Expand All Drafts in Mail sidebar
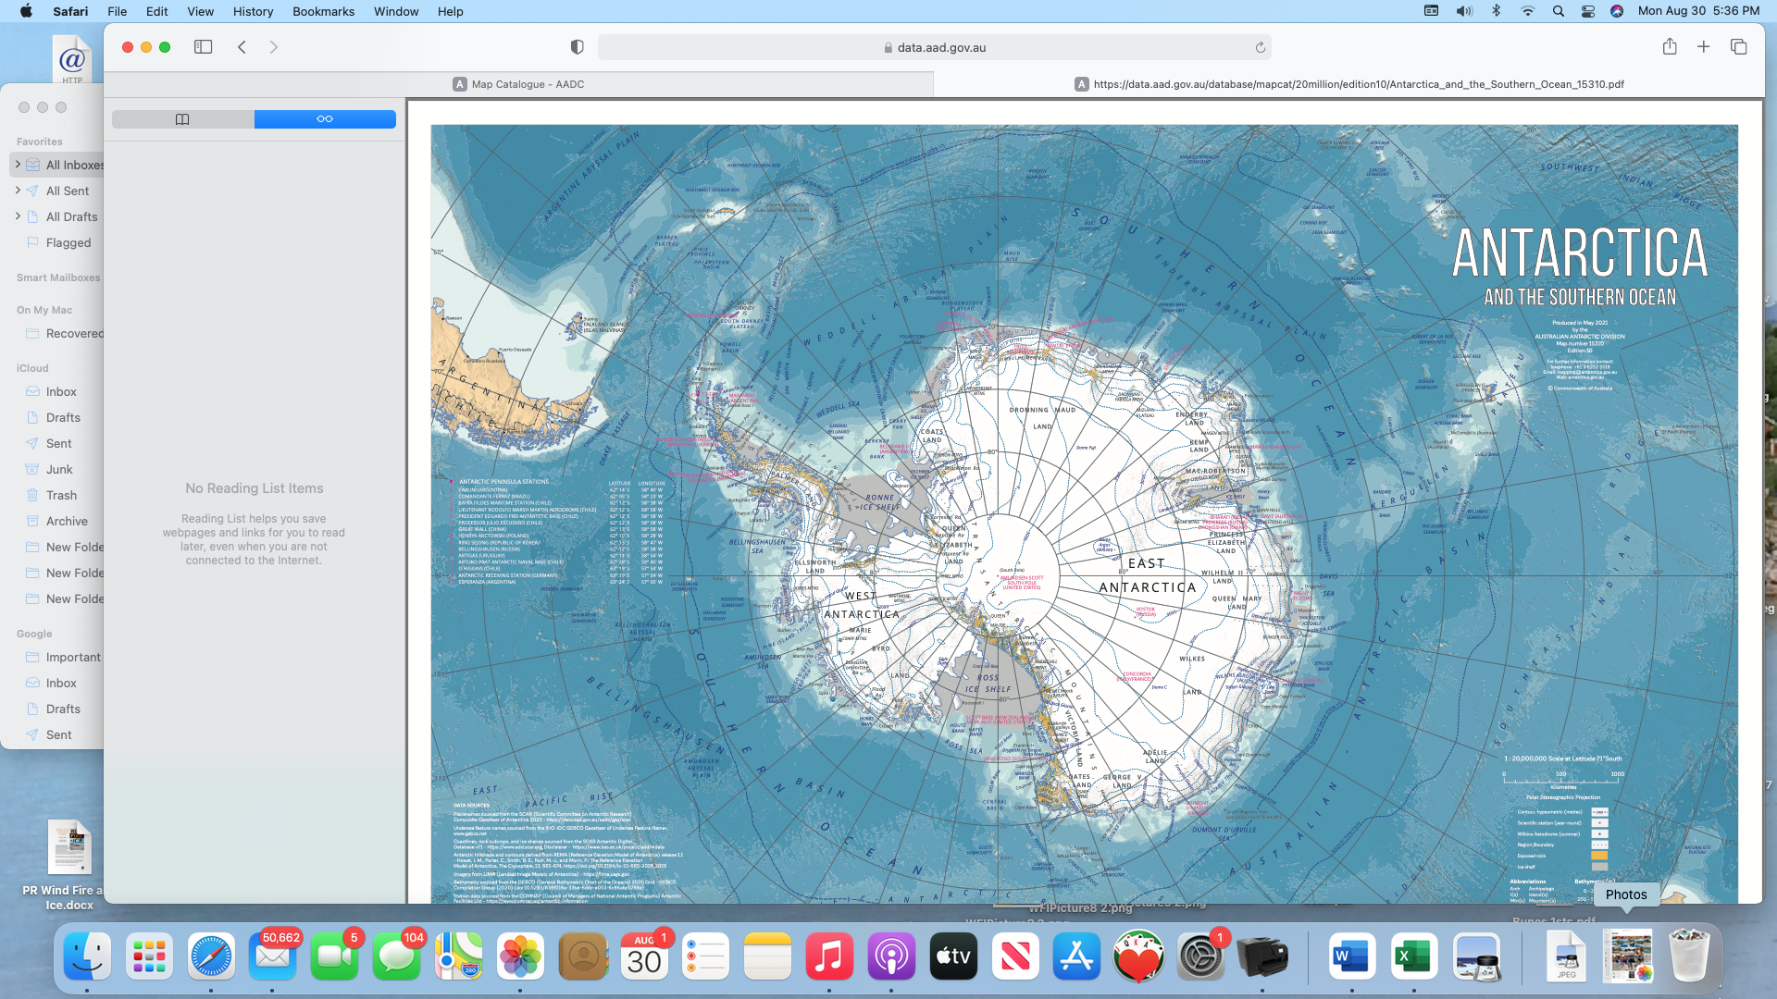Image resolution: width=1777 pixels, height=999 pixels. click(x=18, y=216)
